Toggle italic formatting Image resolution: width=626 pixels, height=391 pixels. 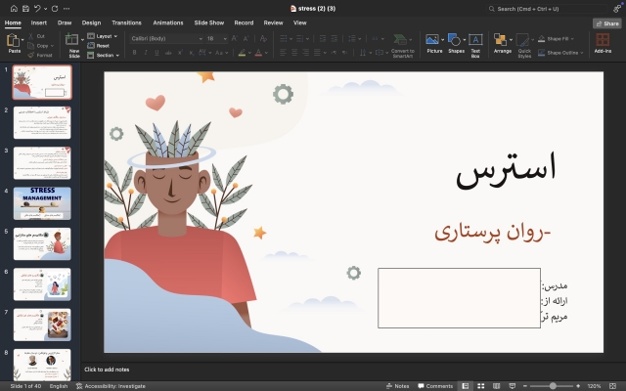coord(146,52)
